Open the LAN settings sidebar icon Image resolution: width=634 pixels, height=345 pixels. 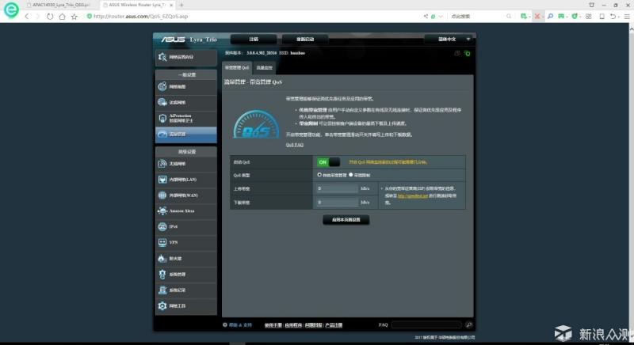click(162, 179)
